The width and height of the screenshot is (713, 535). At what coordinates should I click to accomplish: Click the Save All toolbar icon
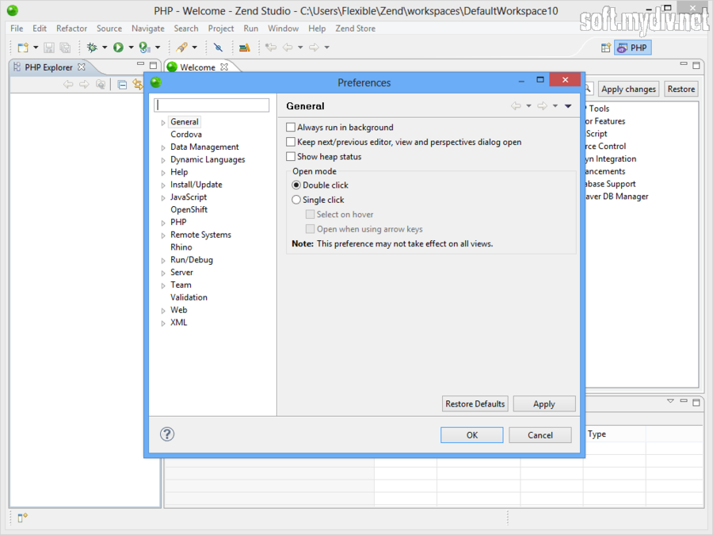click(65, 48)
